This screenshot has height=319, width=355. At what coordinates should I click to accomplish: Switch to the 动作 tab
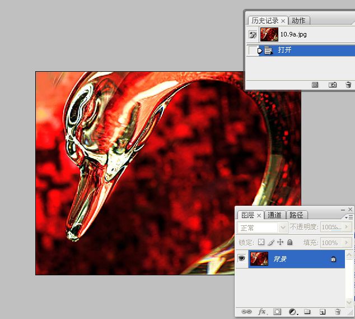[x=298, y=20]
